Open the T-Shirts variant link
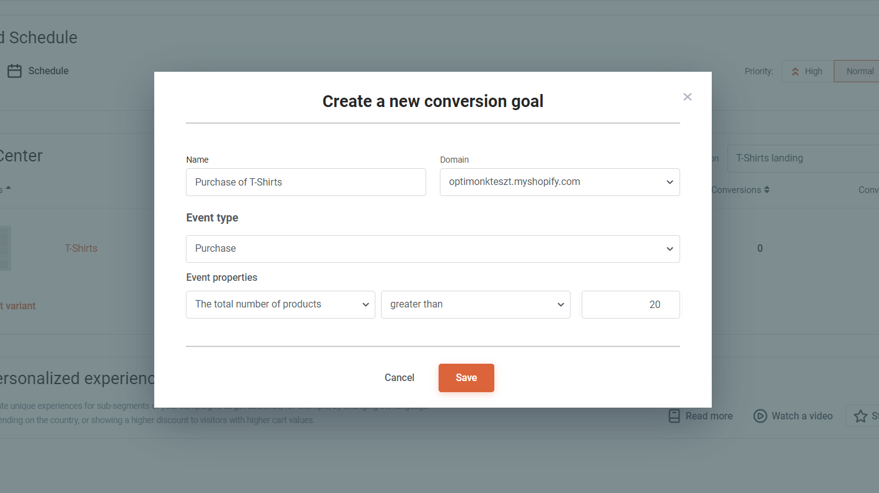Screen dimensions: 879x493 click(81, 249)
